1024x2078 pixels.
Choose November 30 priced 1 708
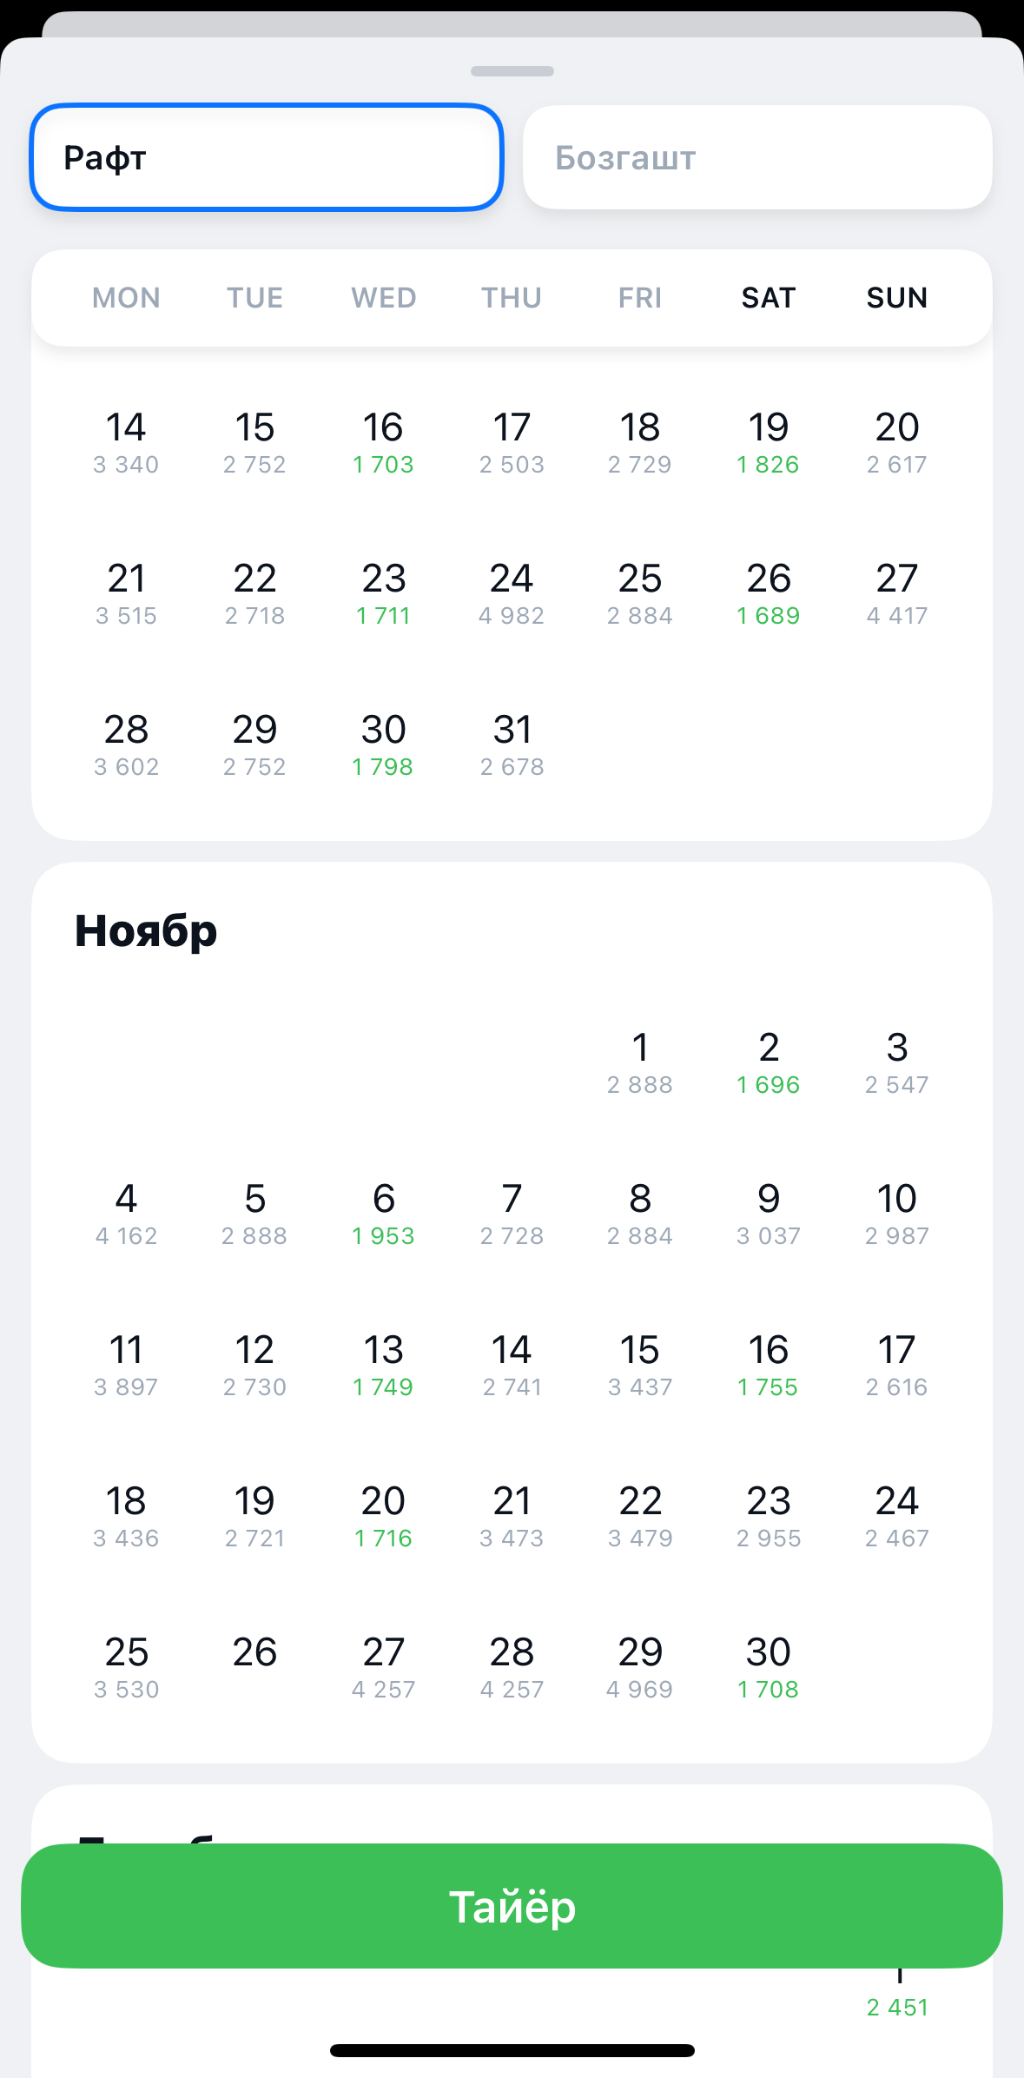click(769, 1668)
